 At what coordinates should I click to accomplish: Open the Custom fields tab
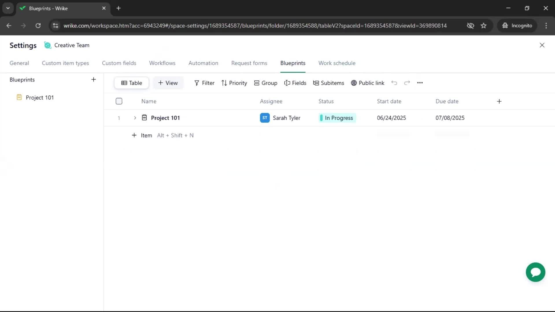click(x=119, y=63)
